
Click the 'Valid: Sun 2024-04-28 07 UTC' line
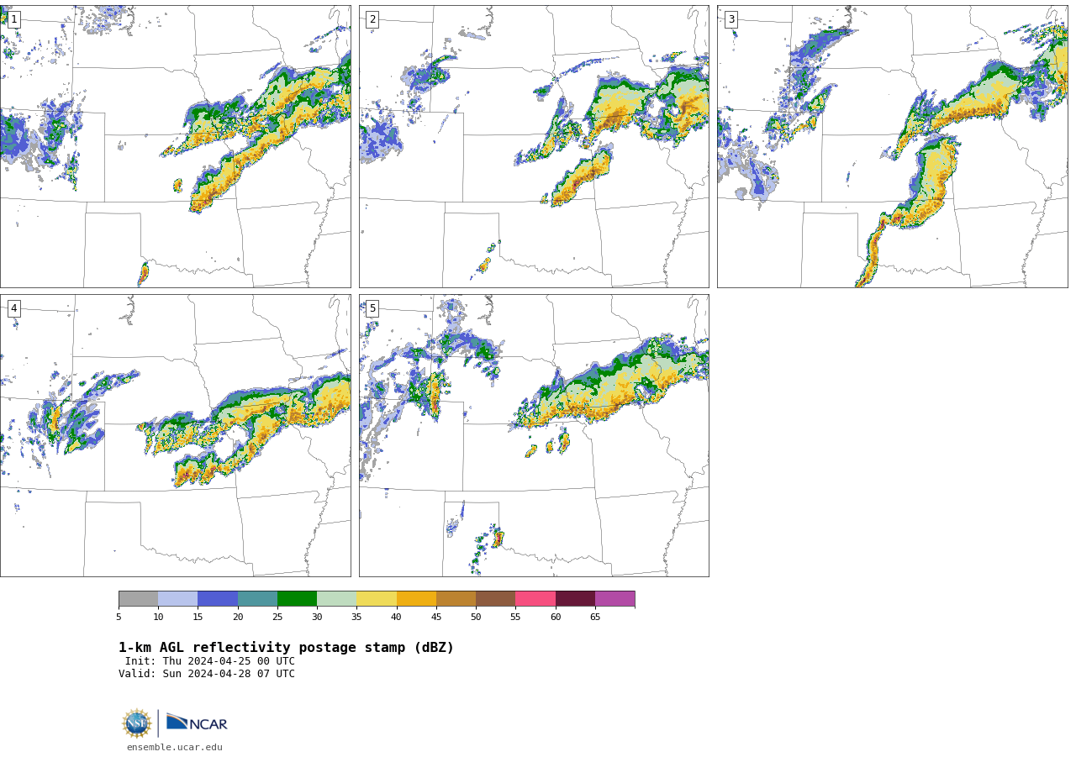(207, 674)
